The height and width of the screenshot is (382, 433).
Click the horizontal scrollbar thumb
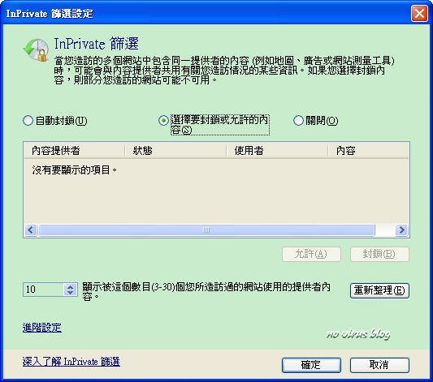pos(206,230)
